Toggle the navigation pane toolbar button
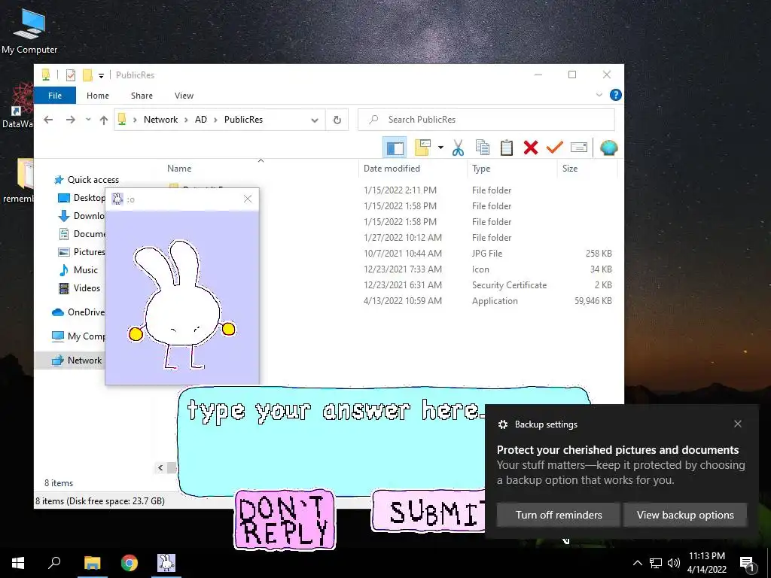Image resolution: width=771 pixels, height=578 pixels. tap(395, 148)
